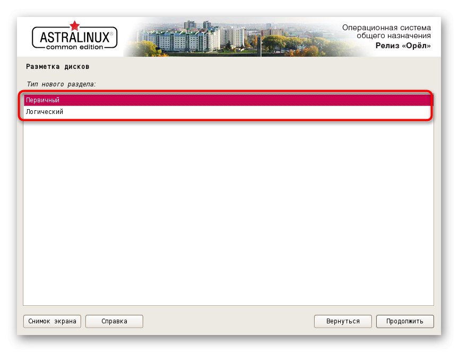
Task: Click the common edition text under the logo
Action: click(74, 46)
